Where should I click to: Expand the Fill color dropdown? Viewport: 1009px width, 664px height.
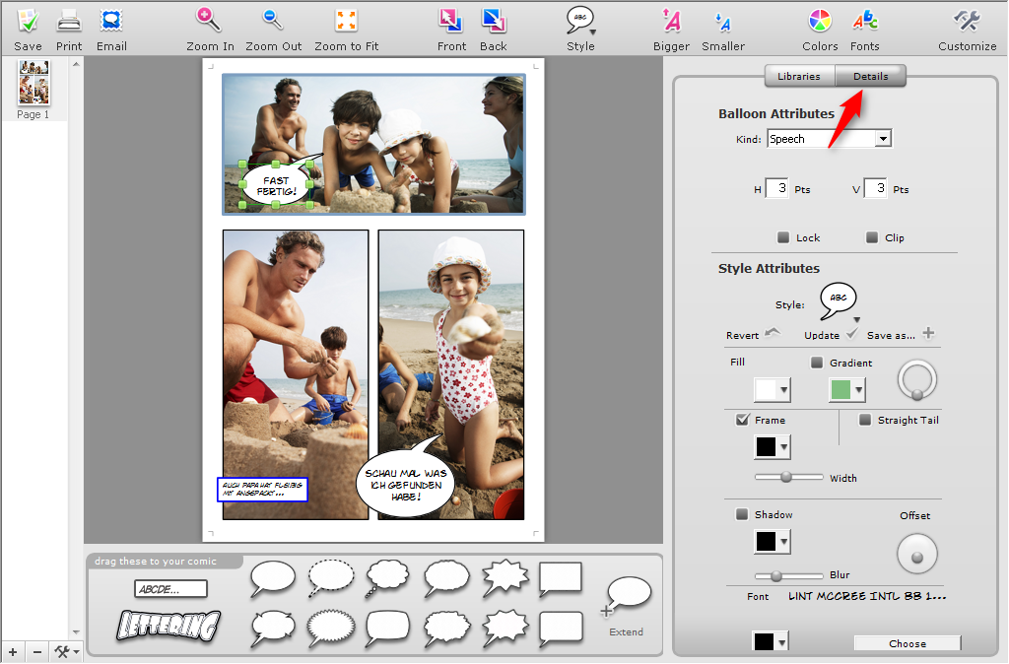point(784,390)
